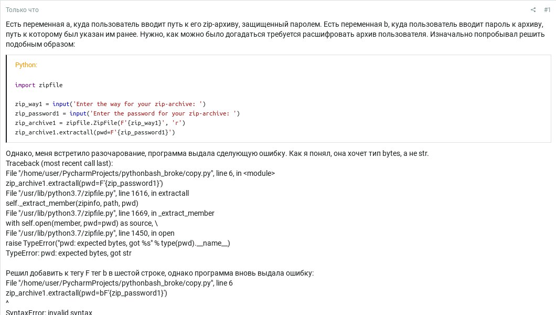Click the zipfile.ZipFile code line
This screenshot has height=315, width=556.
tap(100, 123)
